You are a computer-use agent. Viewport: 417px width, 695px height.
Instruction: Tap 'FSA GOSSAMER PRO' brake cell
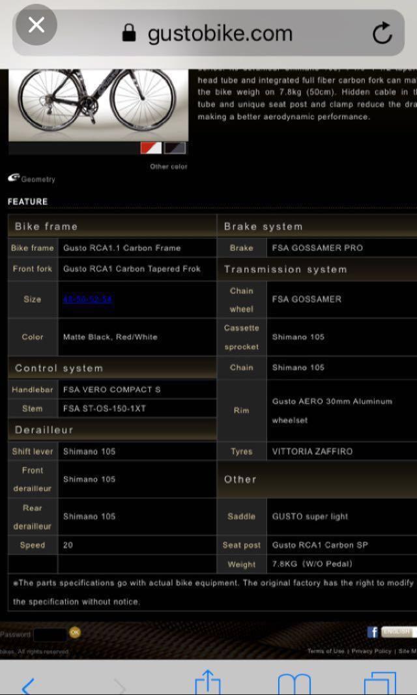point(341,248)
